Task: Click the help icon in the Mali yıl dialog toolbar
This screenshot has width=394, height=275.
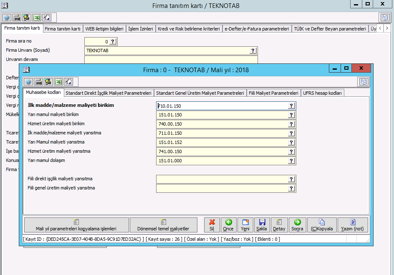Action: click(x=28, y=82)
